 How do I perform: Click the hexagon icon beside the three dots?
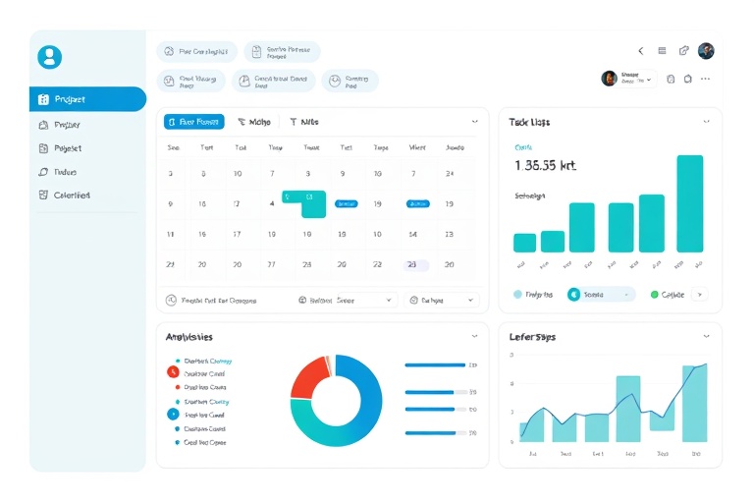[688, 79]
